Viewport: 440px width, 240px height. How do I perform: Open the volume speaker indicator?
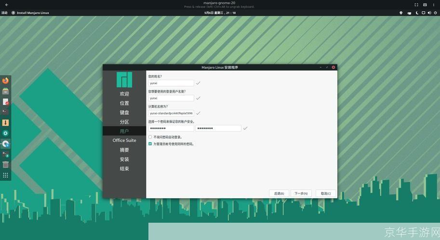click(429, 13)
